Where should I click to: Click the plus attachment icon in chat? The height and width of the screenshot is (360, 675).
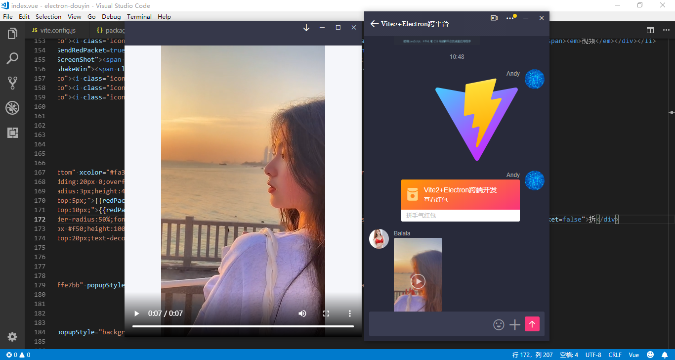tap(514, 325)
